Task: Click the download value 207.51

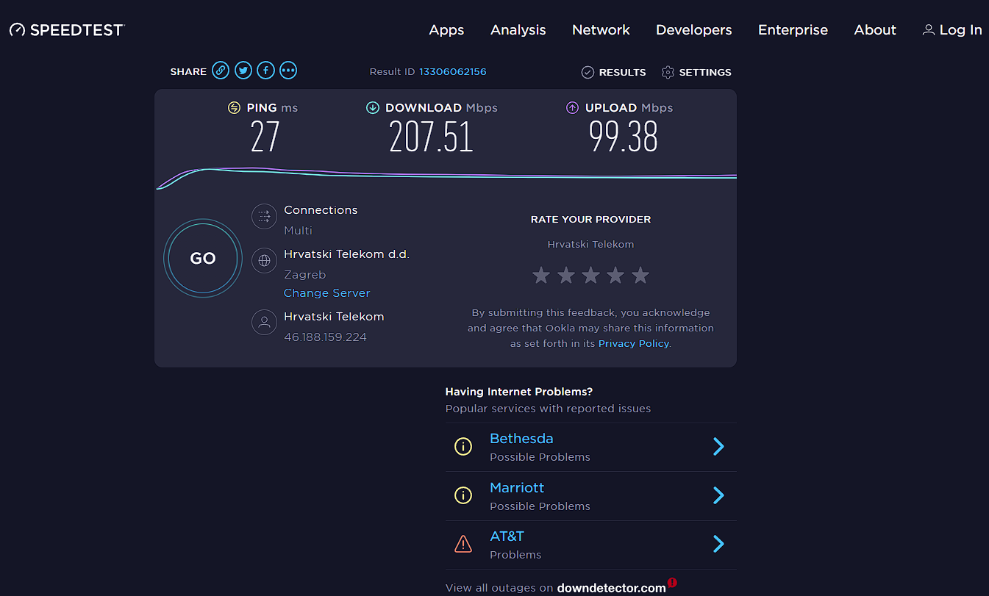Action: coord(431,137)
